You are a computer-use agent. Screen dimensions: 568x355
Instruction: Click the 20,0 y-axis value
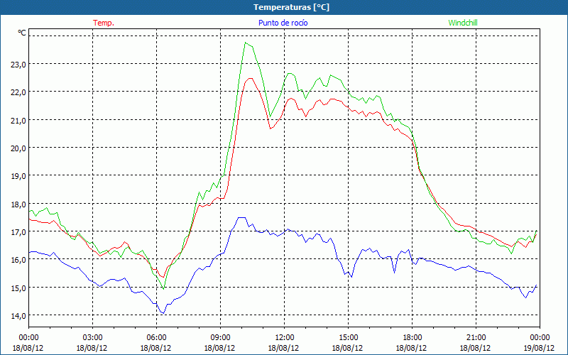pos(18,148)
